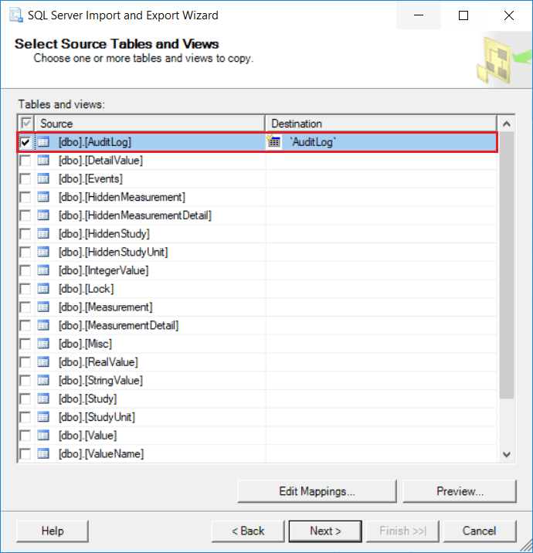Toggle the select-all checkbox in header
This screenshot has width=533, height=553.
pos(26,124)
